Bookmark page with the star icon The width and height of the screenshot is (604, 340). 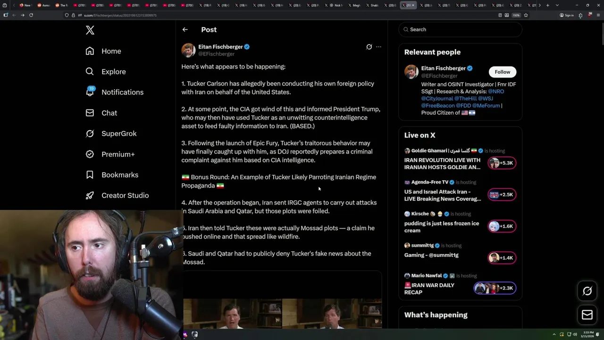tap(526, 15)
